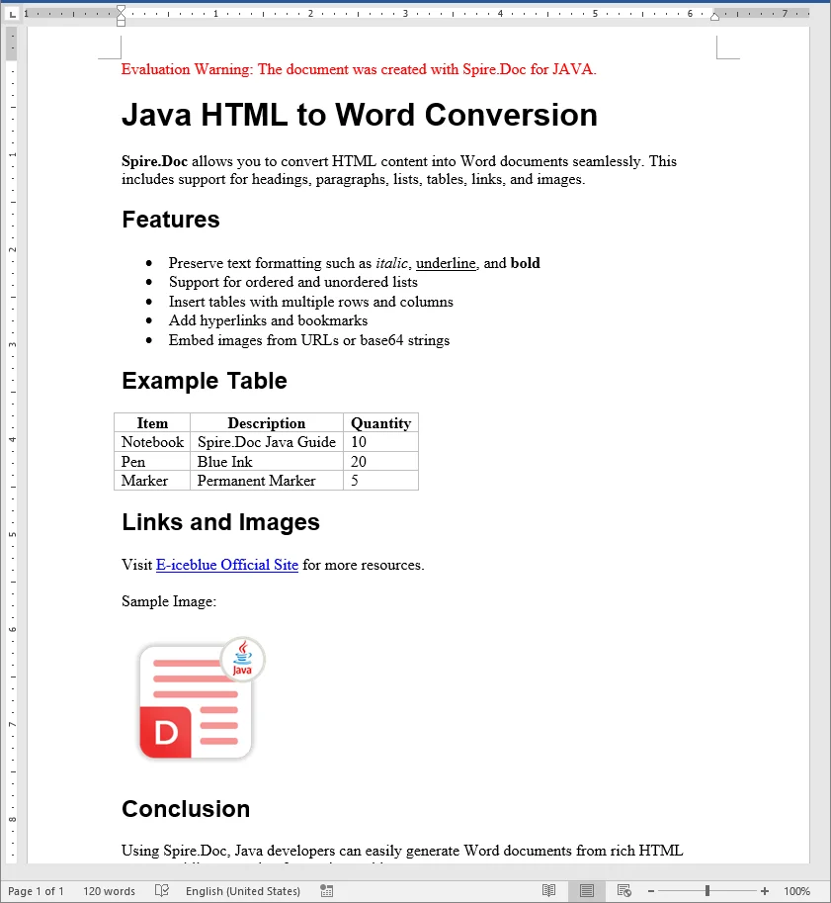
Task: Switch to Read Mode view
Action: coord(549,891)
